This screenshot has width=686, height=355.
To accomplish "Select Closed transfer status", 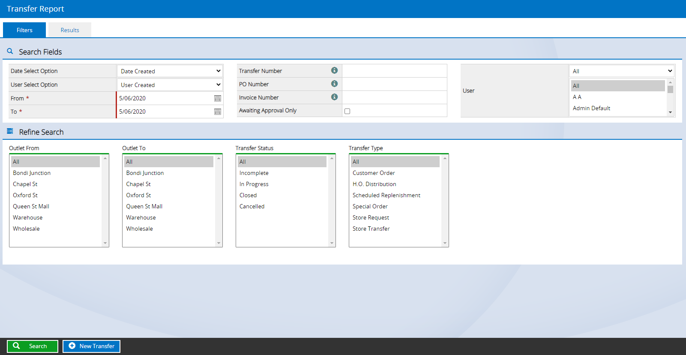I will coord(282,195).
